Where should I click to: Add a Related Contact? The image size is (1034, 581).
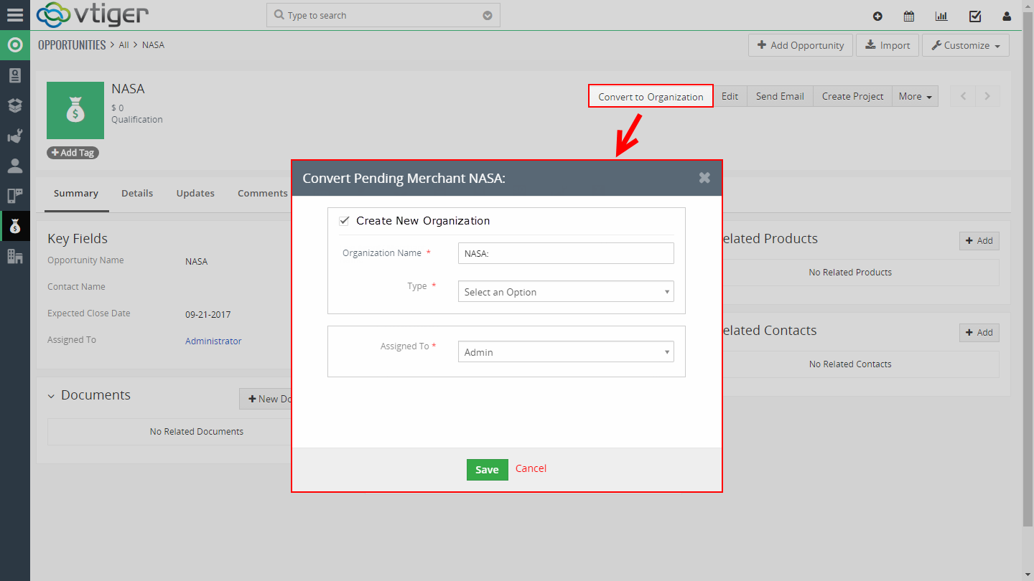pyautogui.click(x=979, y=333)
